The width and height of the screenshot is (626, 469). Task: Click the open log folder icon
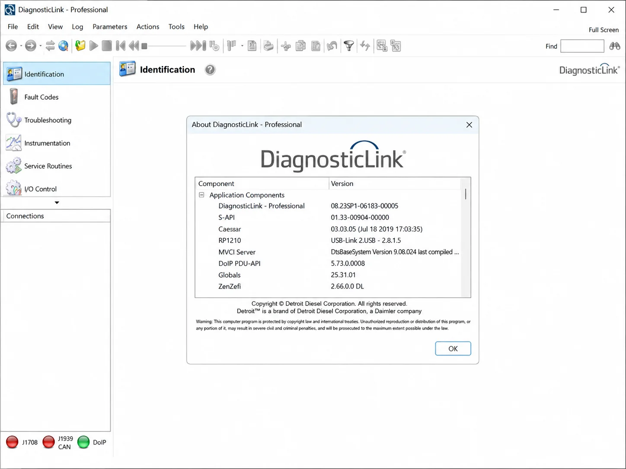(80, 46)
